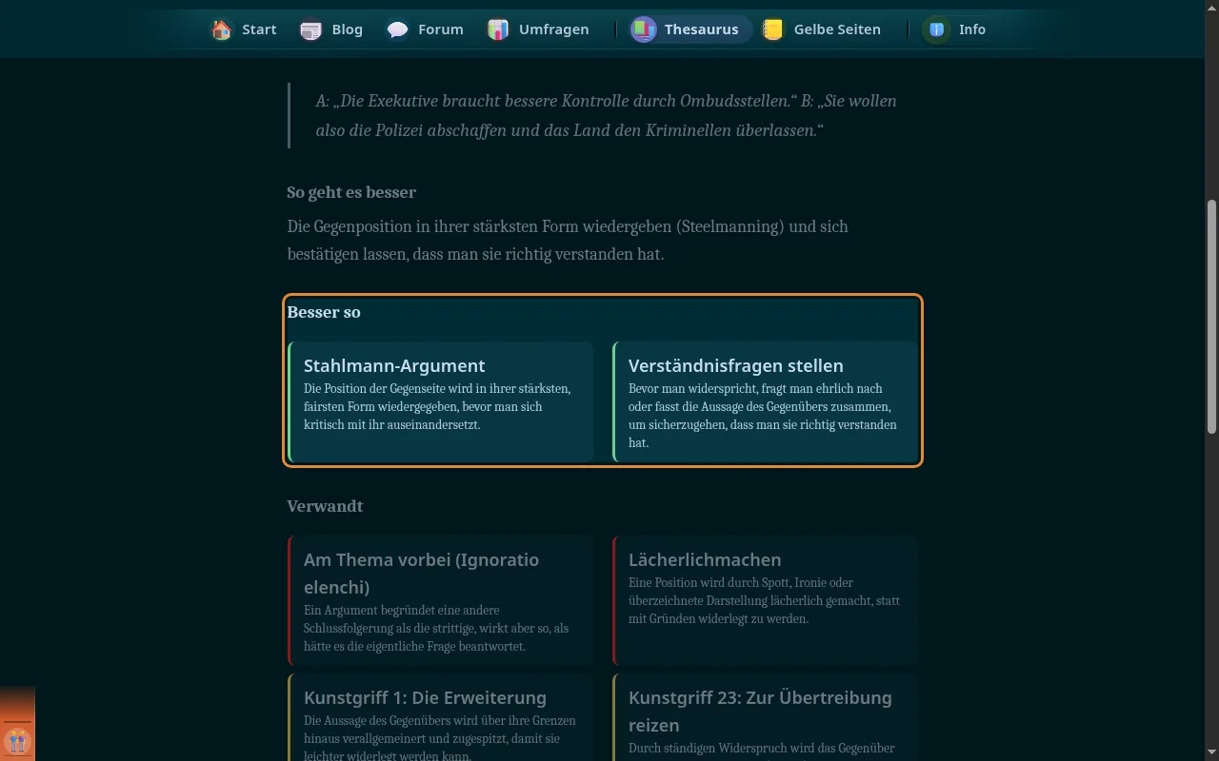Open the Blog menu item
The width and height of the screenshot is (1219, 761).
pyautogui.click(x=331, y=29)
